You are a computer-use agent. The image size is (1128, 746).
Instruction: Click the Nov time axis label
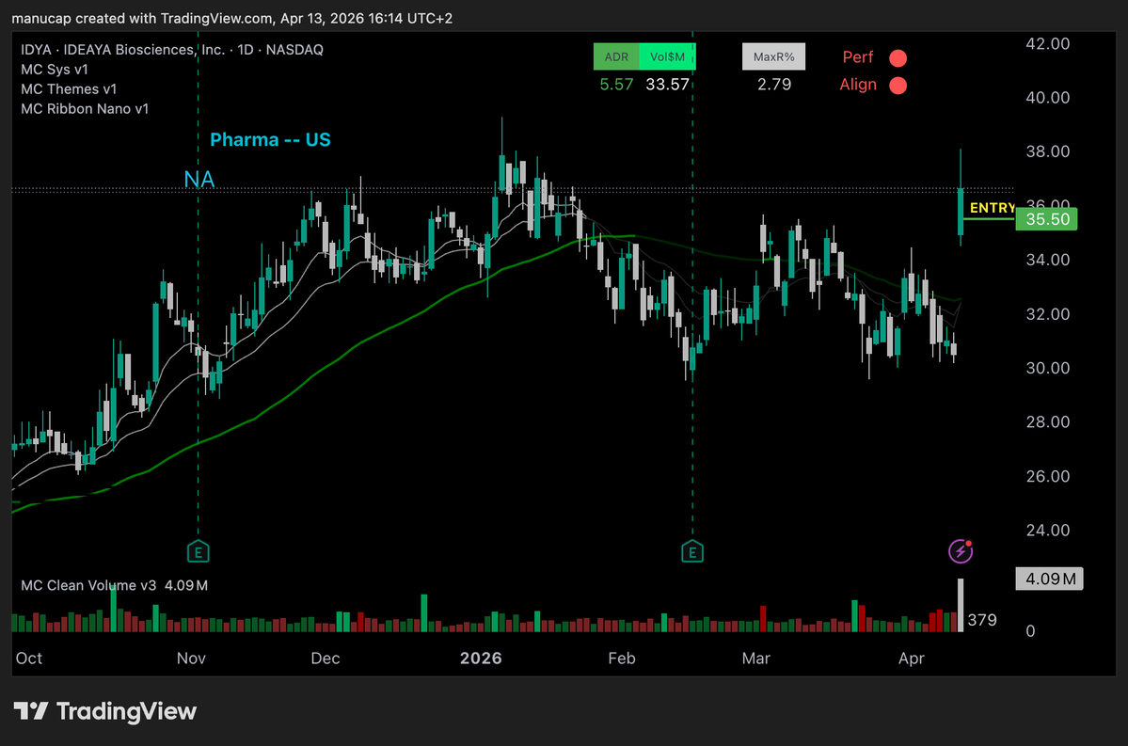[191, 659]
